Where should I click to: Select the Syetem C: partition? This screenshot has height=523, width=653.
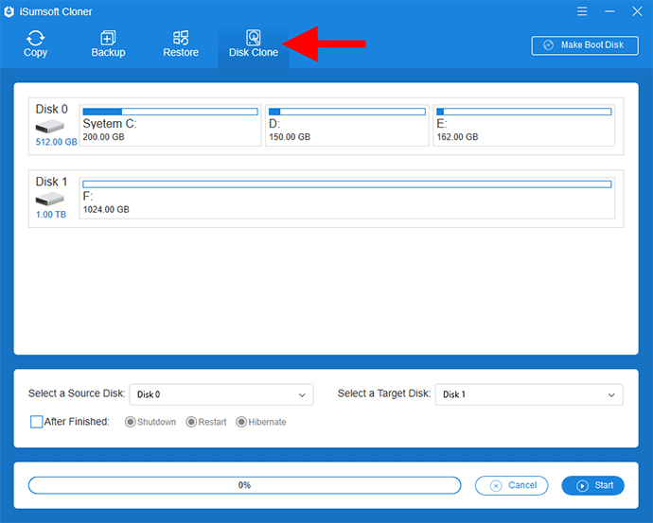(170, 125)
